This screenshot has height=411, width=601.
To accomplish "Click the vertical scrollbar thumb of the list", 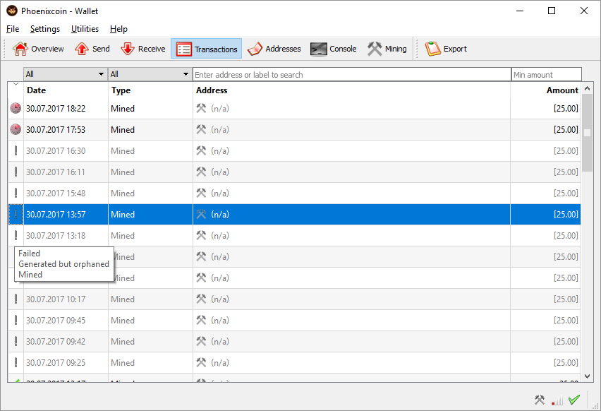I will pyautogui.click(x=587, y=133).
